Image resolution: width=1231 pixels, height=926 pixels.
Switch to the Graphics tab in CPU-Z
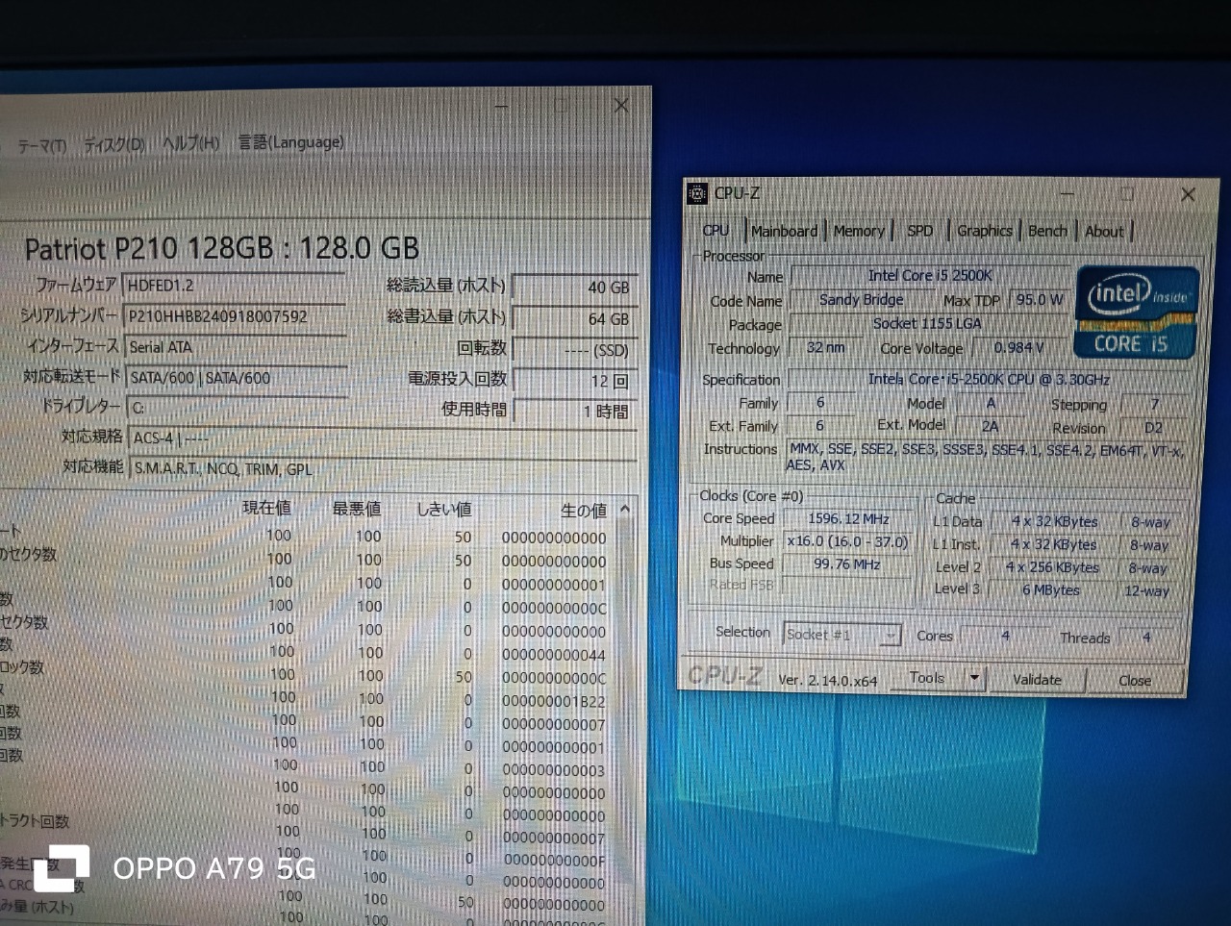[984, 231]
